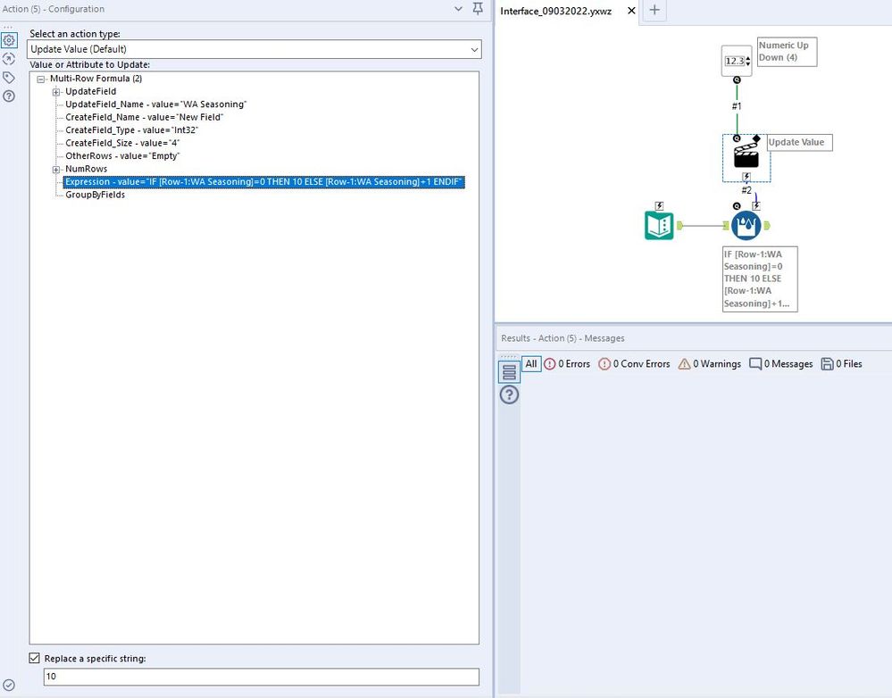Collapse the Multi-Row Formula (2) tree node

tap(40, 79)
